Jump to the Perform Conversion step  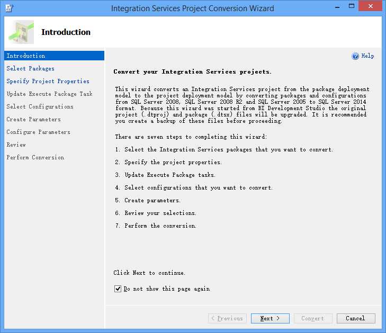35,157
